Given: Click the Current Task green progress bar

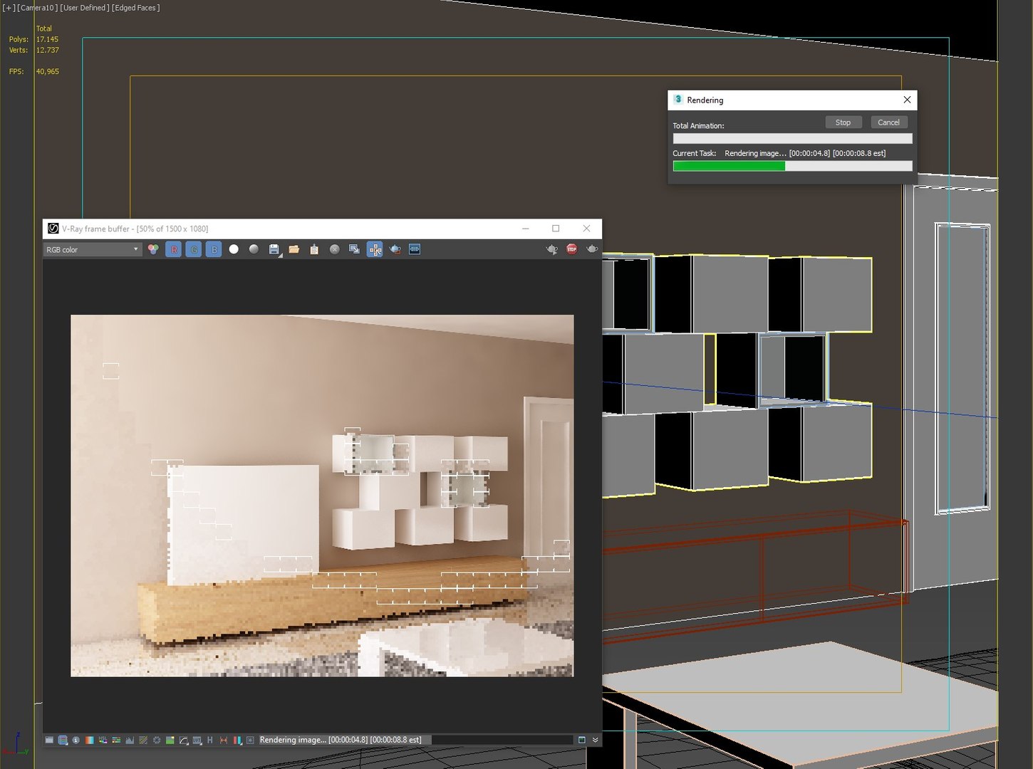Looking at the screenshot, I should 792,166.
